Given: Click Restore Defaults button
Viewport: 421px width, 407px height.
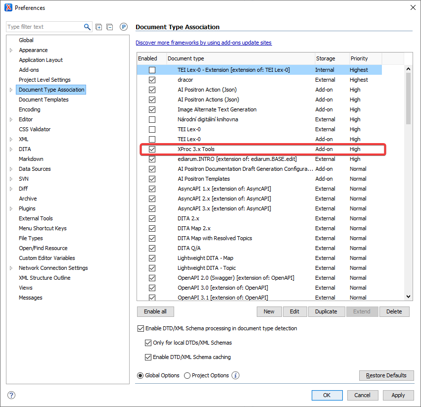Looking at the screenshot, I should tap(386, 376).
